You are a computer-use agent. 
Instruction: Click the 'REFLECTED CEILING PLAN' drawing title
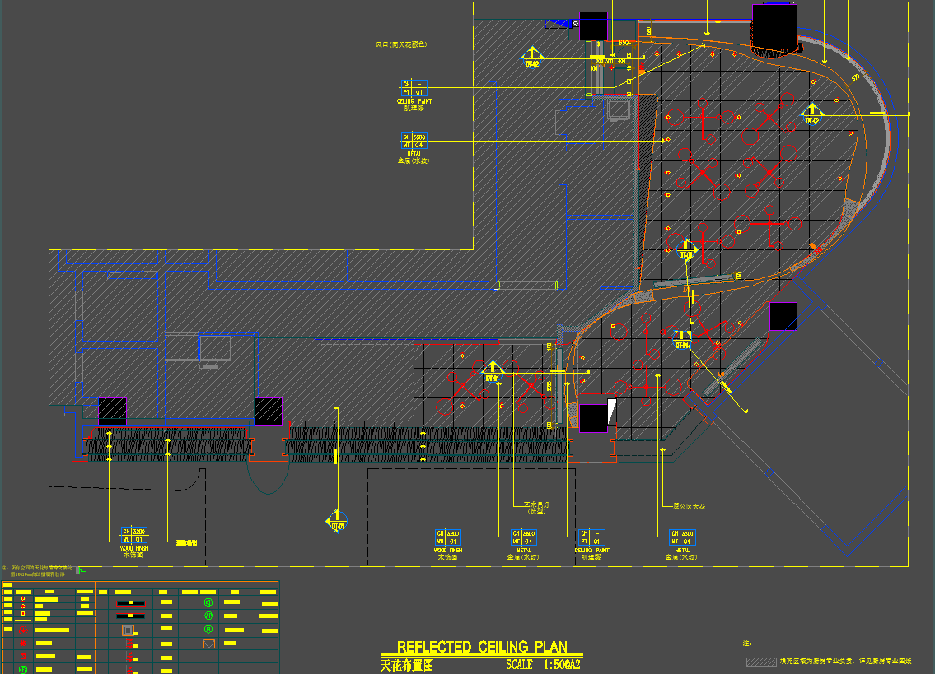click(x=482, y=647)
